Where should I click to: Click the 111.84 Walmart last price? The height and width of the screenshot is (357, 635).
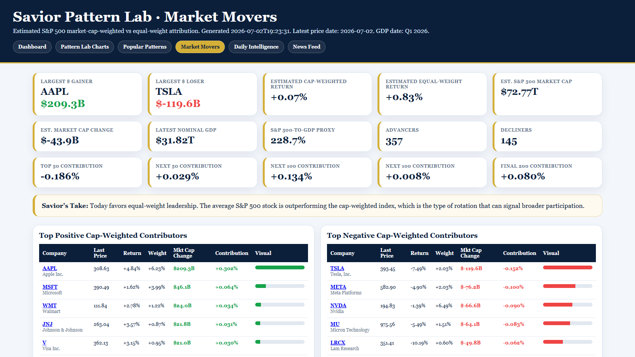pyautogui.click(x=100, y=306)
